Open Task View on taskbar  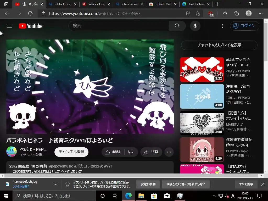pos(115,196)
